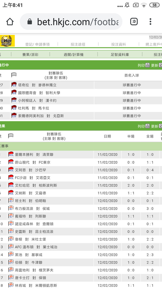Click 列印 link in results section

[141, 126]
